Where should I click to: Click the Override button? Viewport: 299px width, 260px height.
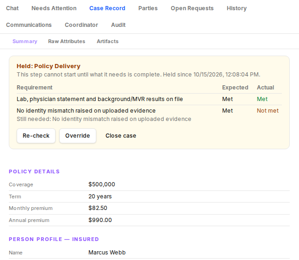[x=78, y=136]
